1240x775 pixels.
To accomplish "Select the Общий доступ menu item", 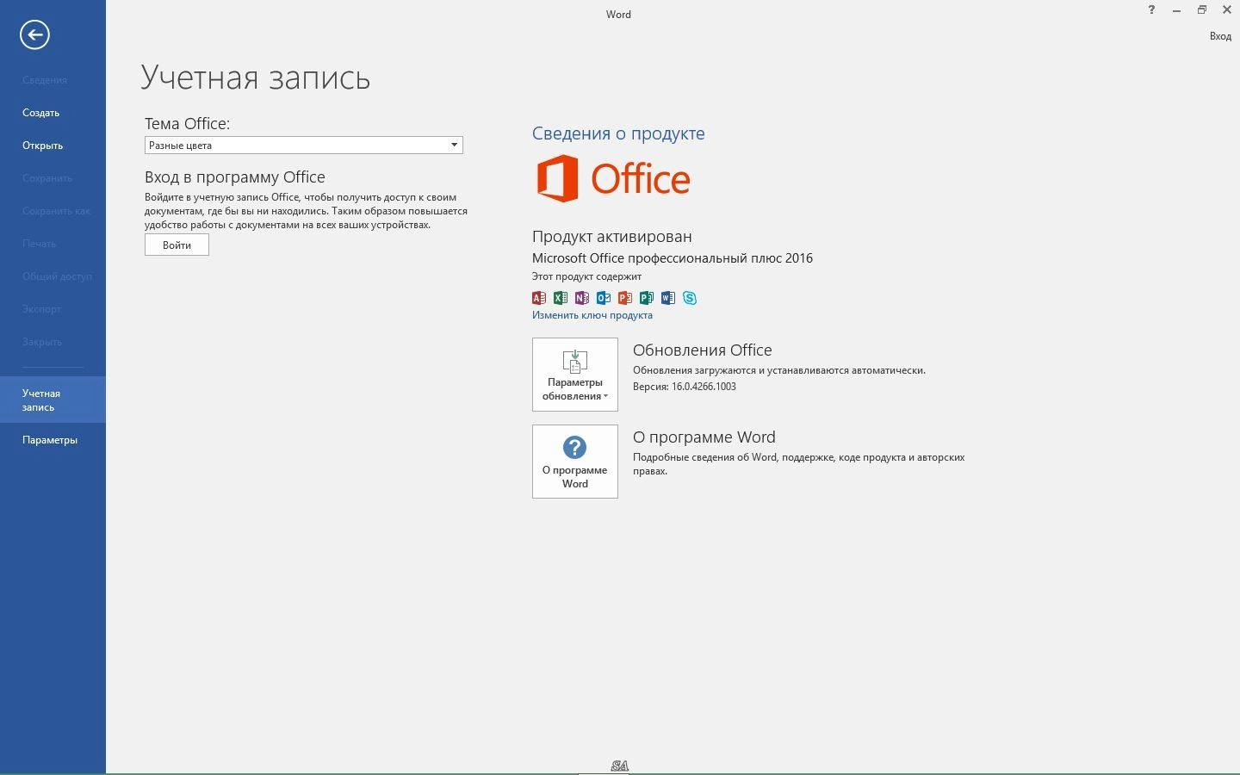I will [x=53, y=276].
